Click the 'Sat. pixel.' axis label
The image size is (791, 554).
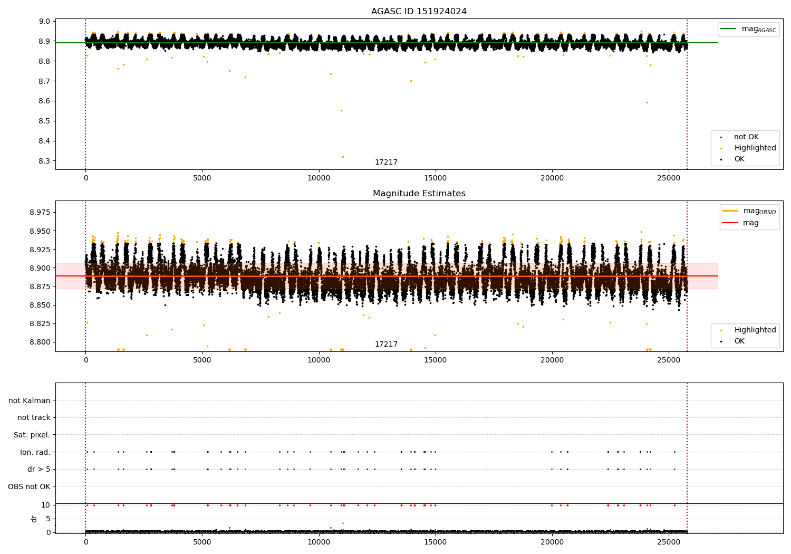pyautogui.click(x=32, y=435)
